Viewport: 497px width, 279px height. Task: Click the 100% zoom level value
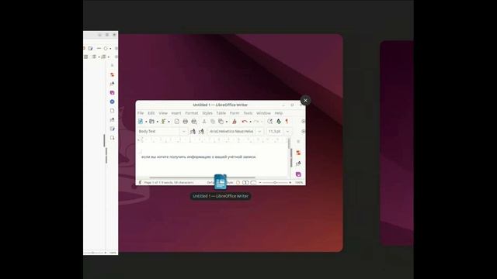(299, 183)
